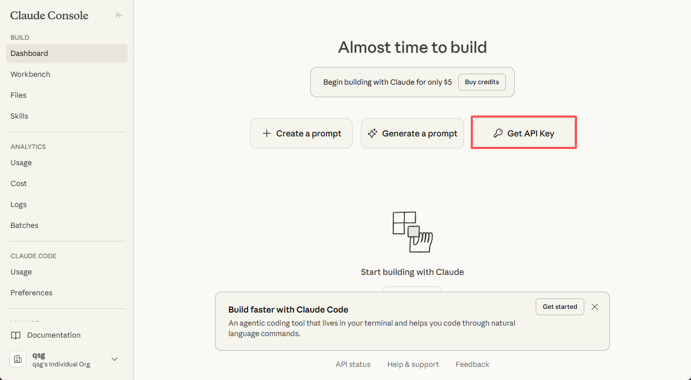
Task: Open Logs in the Analytics section
Action: click(x=18, y=204)
